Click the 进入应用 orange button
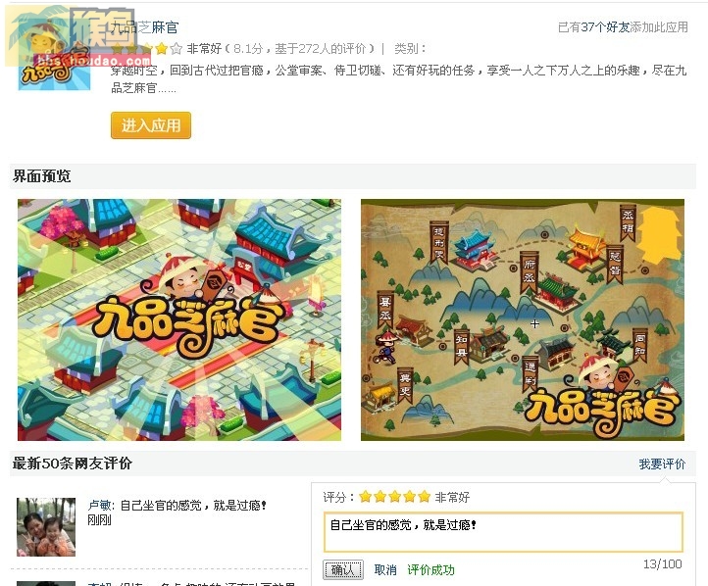Viewport: 708px width, 586px height. [x=151, y=125]
